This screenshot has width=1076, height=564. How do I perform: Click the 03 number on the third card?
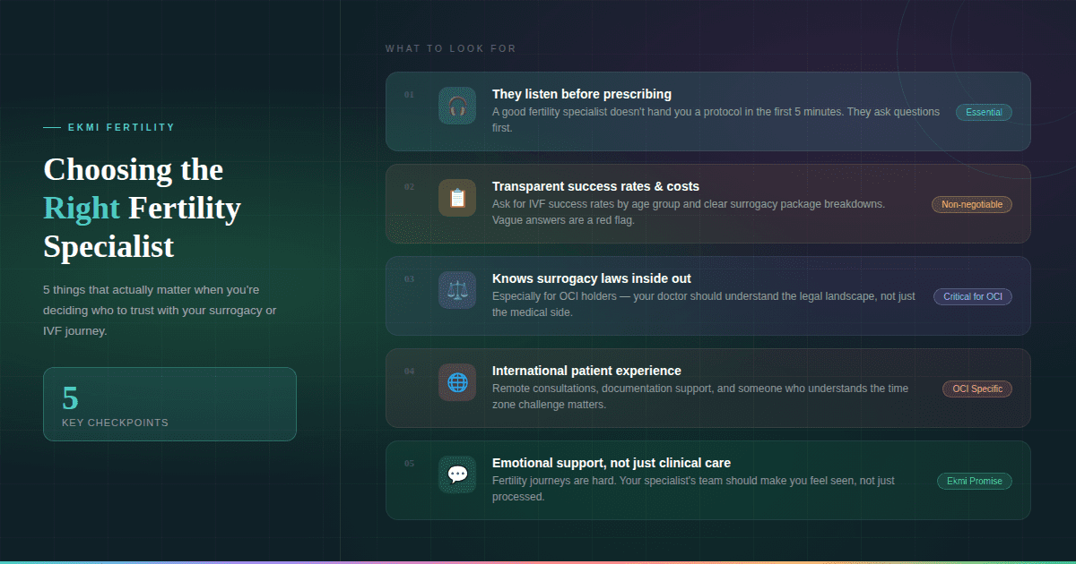pos(409,279)
